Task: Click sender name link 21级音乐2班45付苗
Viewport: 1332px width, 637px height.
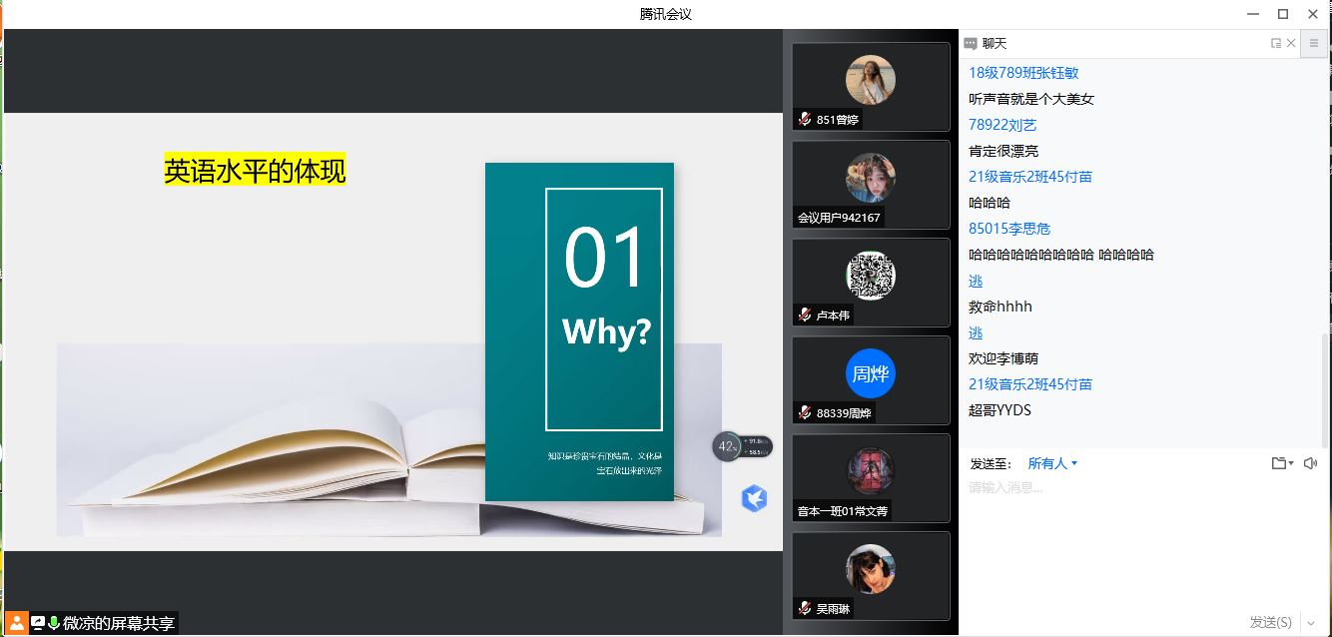Action: tap(1029, 177)
